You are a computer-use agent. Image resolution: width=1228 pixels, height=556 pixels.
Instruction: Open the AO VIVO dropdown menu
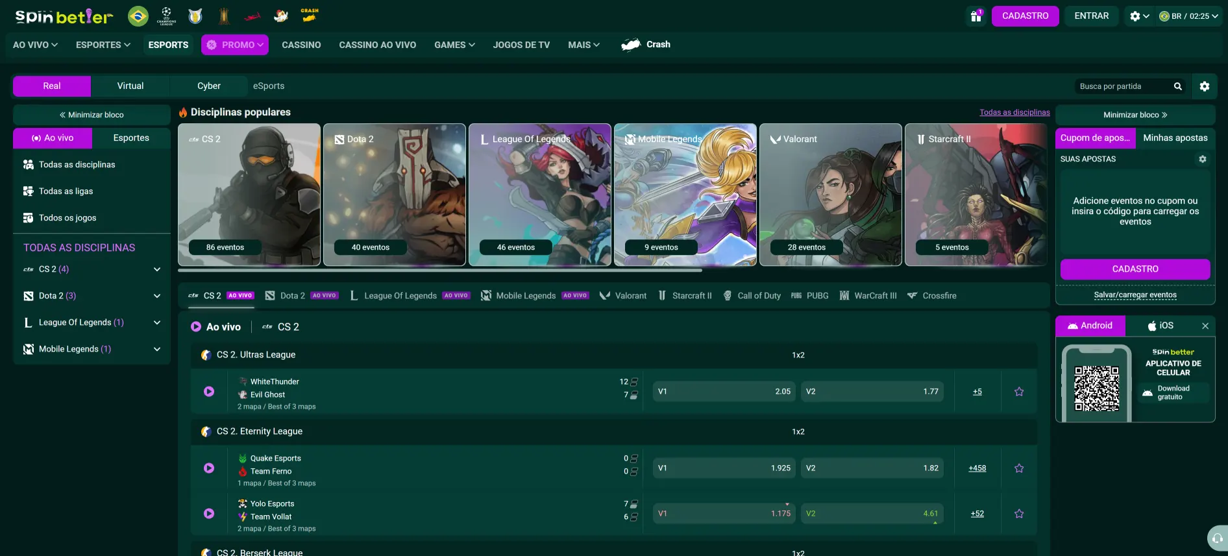[36, 45]
